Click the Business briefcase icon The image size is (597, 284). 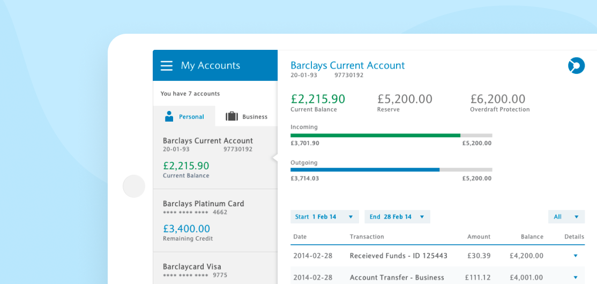click(232, 116)
